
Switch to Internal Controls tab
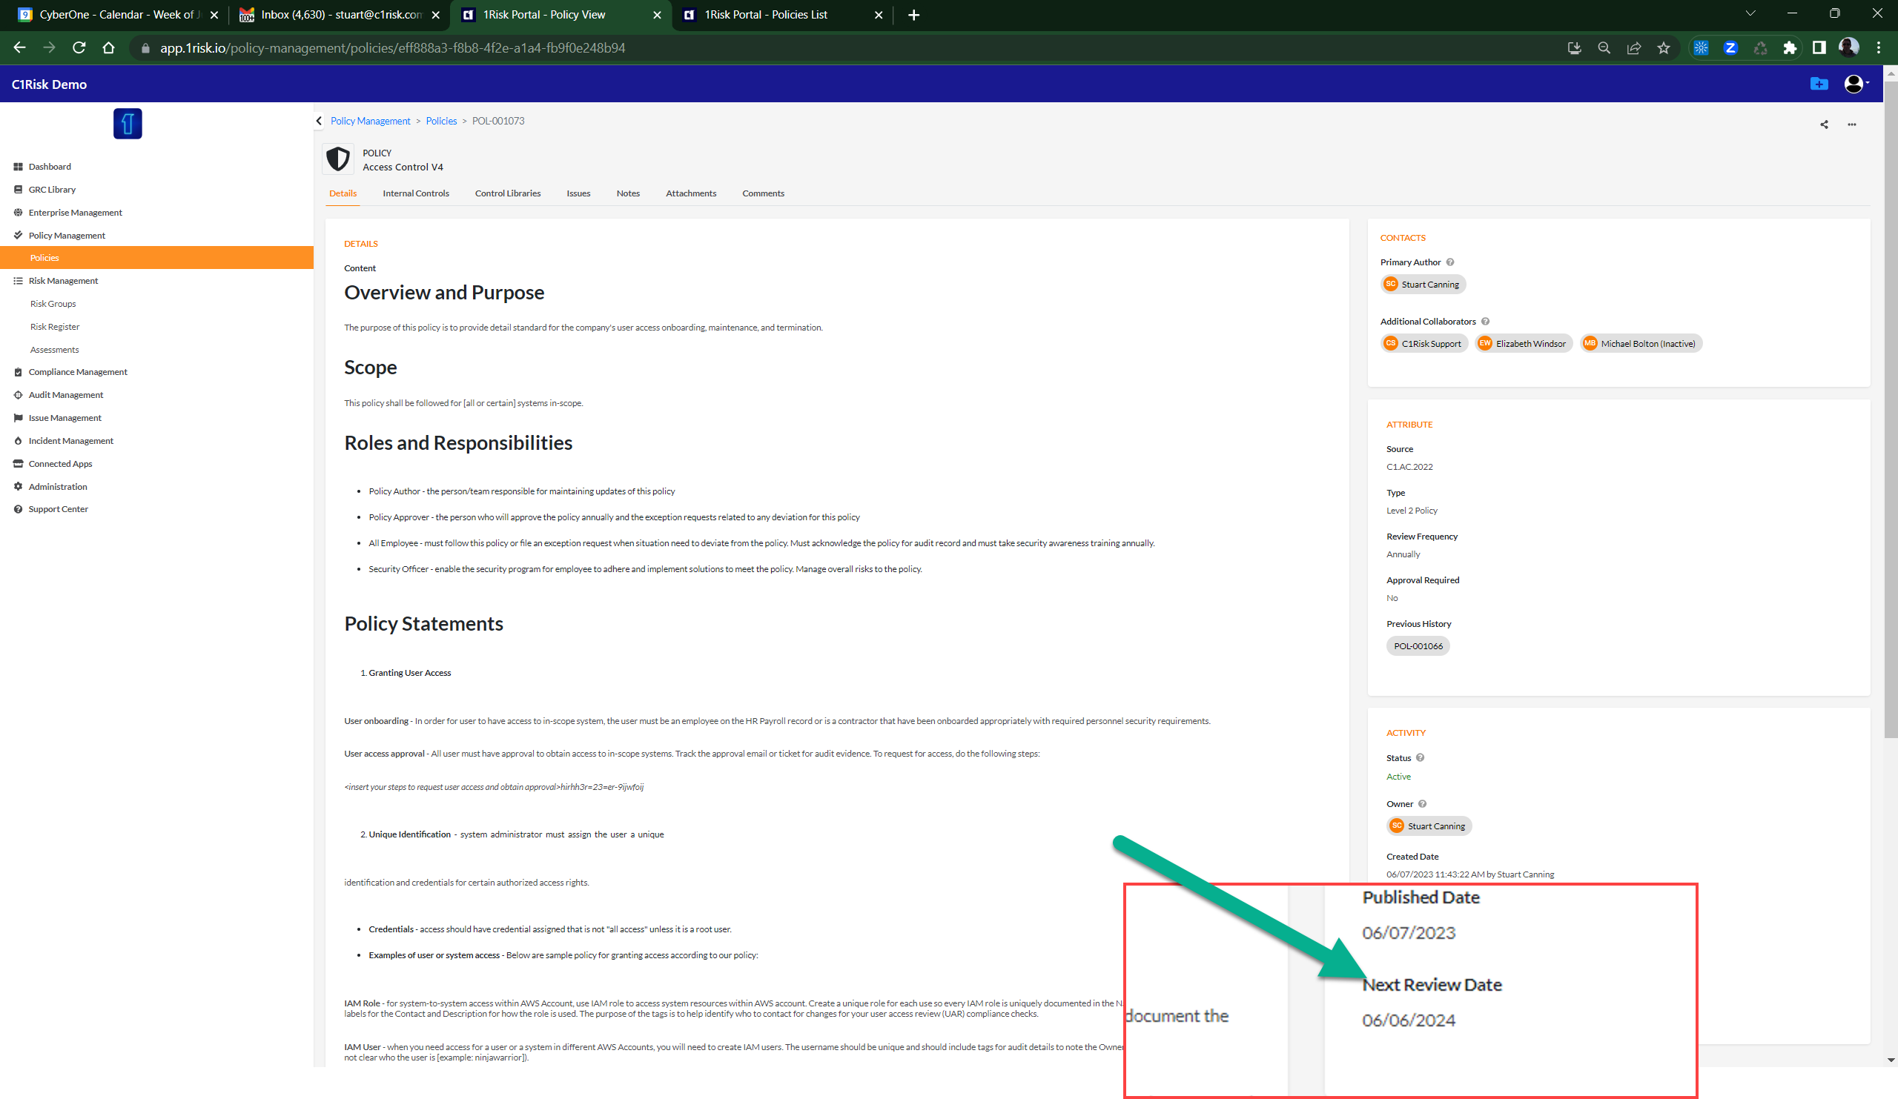[x=416, y=193]
